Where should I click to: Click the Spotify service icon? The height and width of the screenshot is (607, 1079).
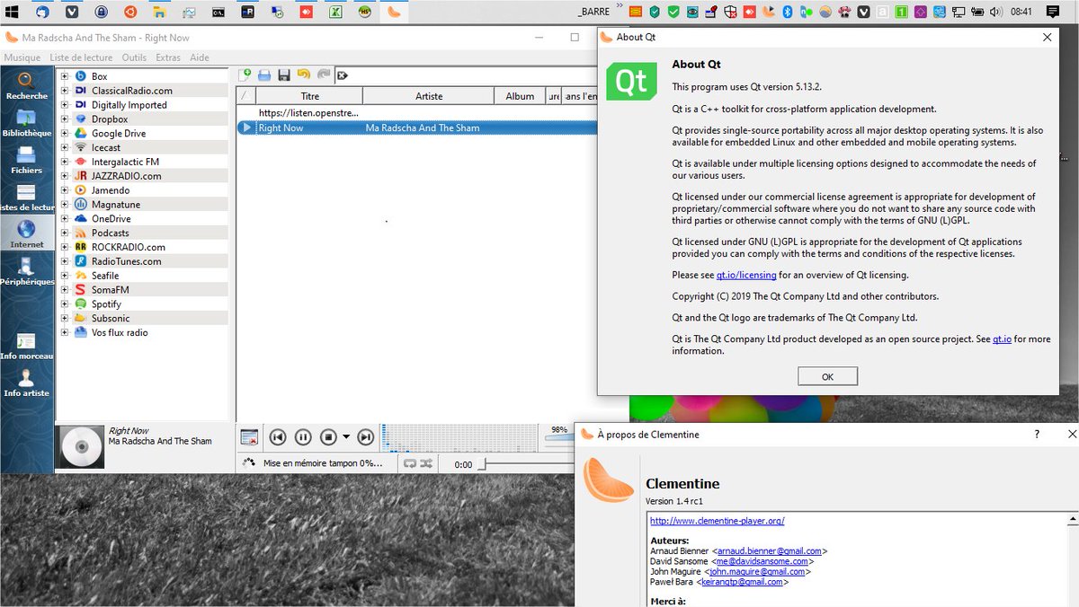coord(80,304)
